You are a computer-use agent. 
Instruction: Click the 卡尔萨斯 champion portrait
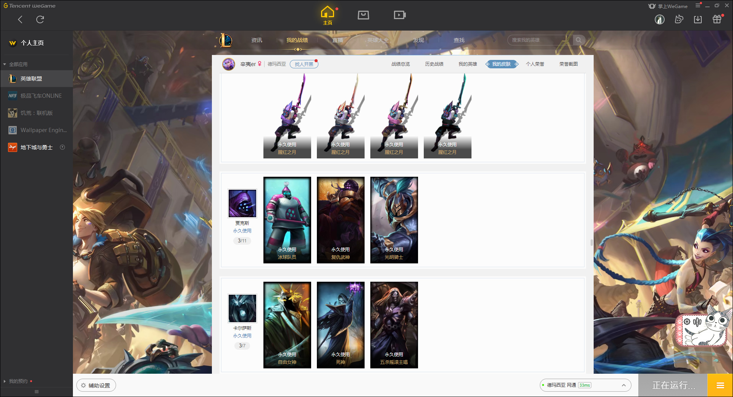click(x=242, y=308)
